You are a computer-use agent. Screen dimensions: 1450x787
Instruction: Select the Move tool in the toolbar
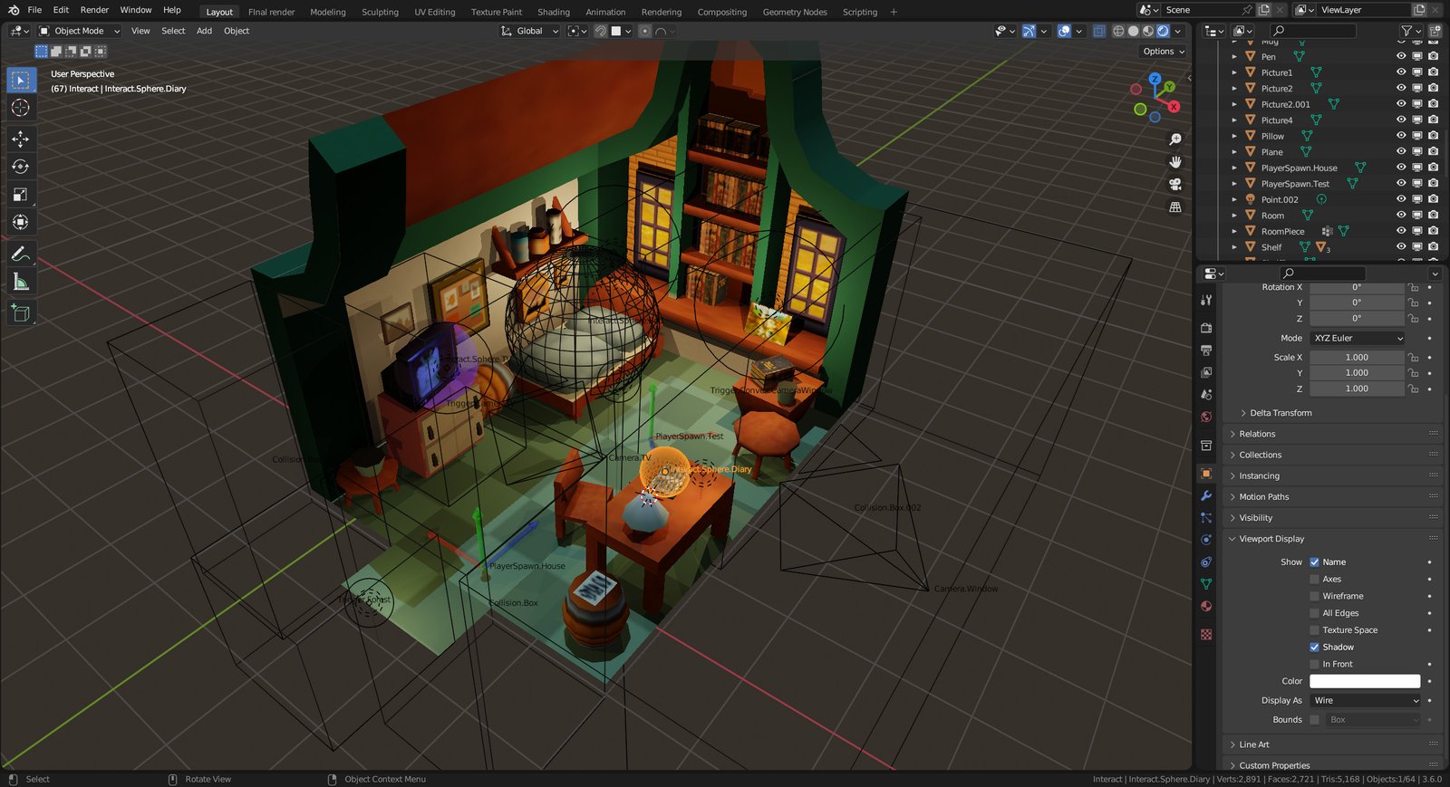pos(20,139)
